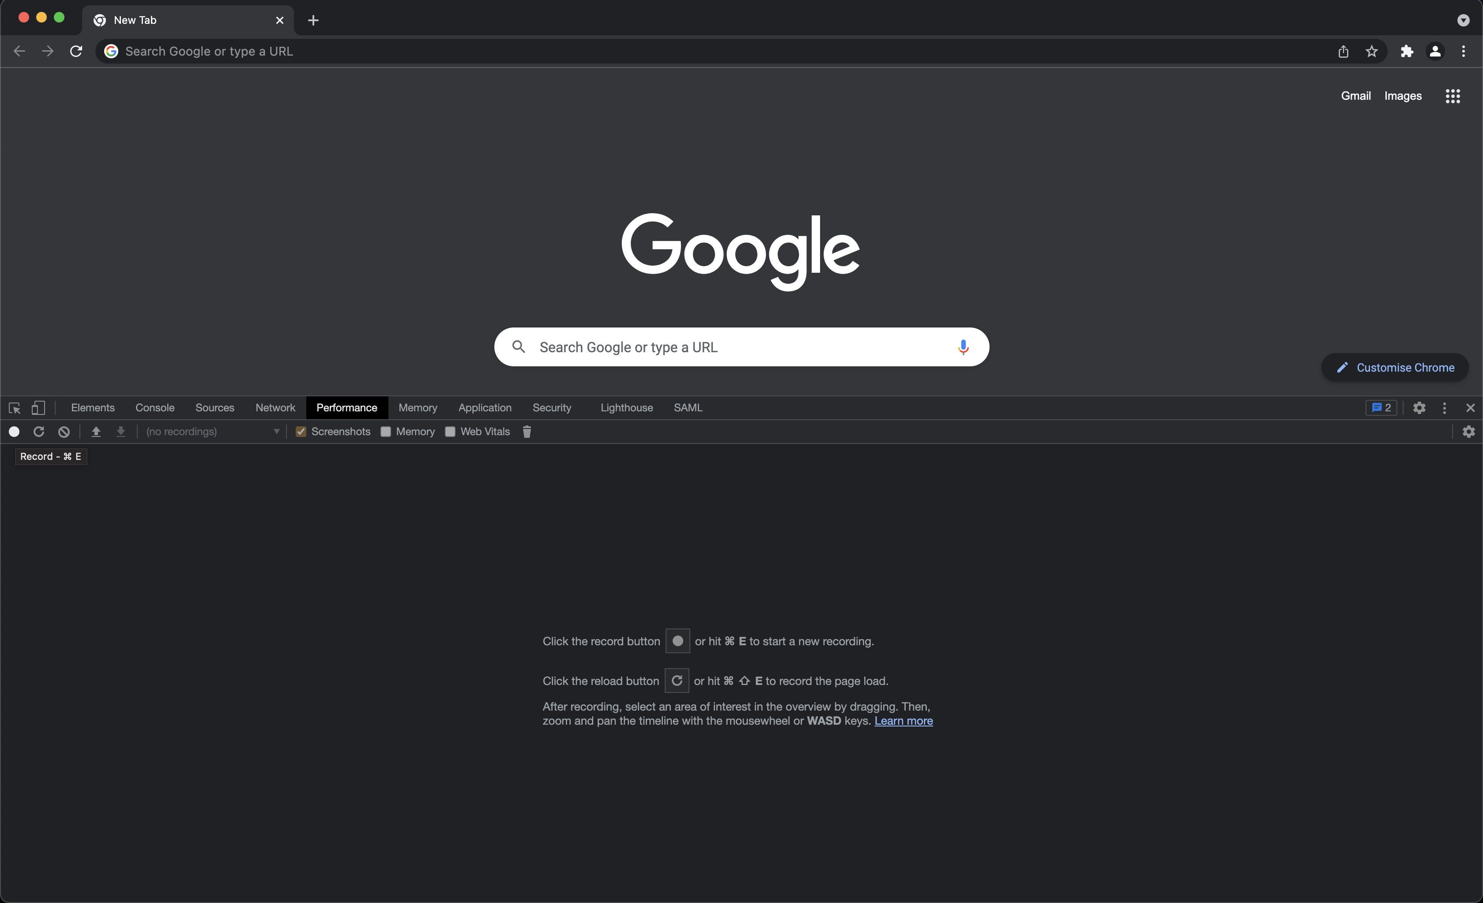1483x903 pixels.
Task: Reload the page with the browser reload button
Action: click(76, 51)
